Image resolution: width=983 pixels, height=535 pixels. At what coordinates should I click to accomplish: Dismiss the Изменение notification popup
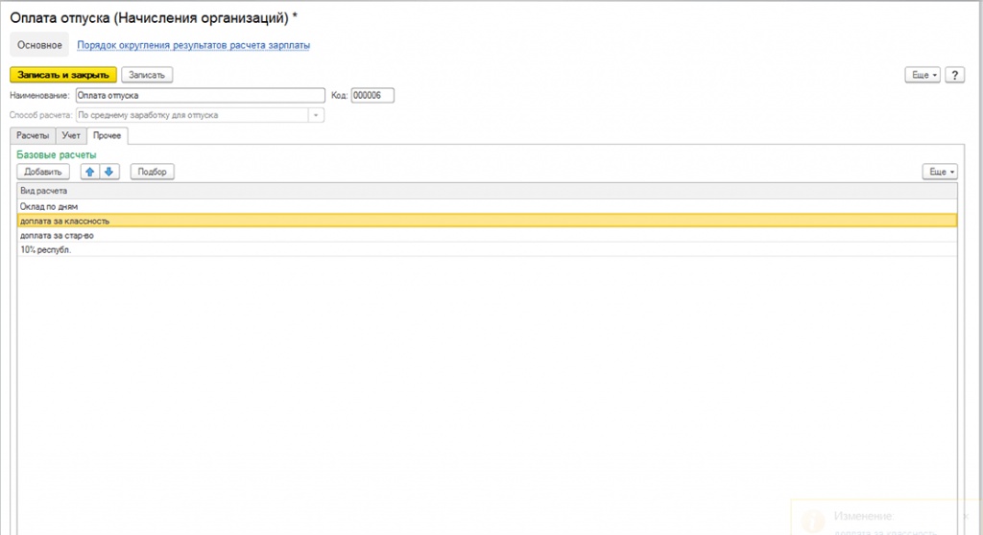pyautogui.click(x=966, y=515)
